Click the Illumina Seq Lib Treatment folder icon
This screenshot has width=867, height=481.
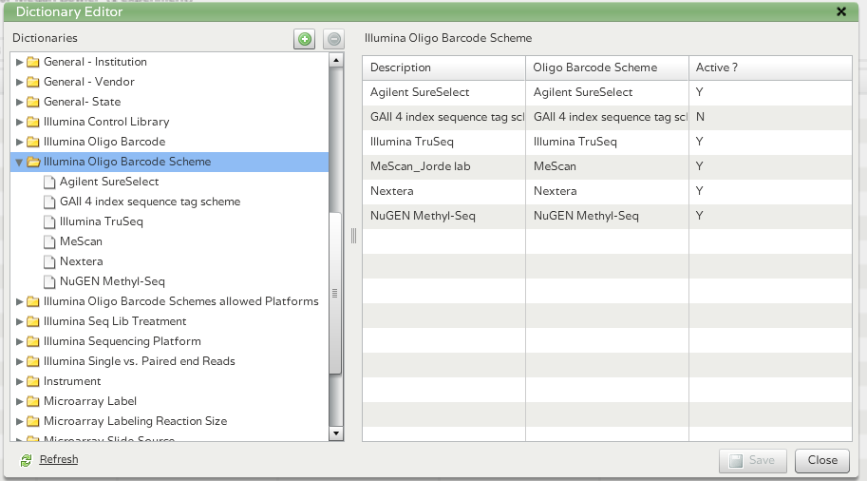(33, 321)
